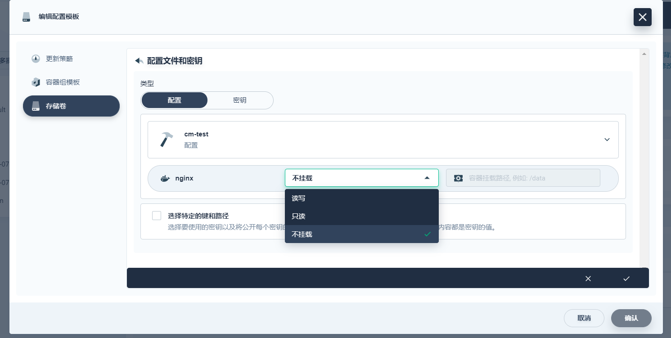This screenshot has width=671, height=338.
Task: Click the nginx container label
Action: click(x=184, y=178)
